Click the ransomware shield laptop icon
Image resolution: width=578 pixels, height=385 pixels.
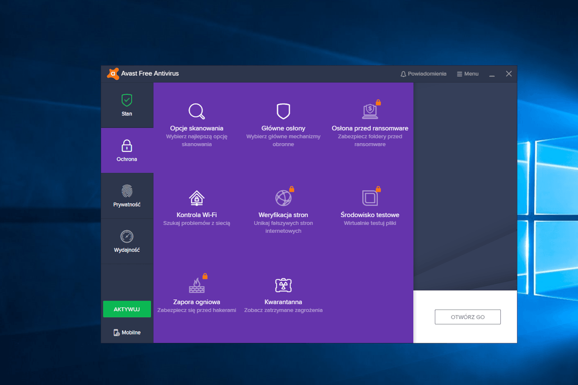coord(370,111)
